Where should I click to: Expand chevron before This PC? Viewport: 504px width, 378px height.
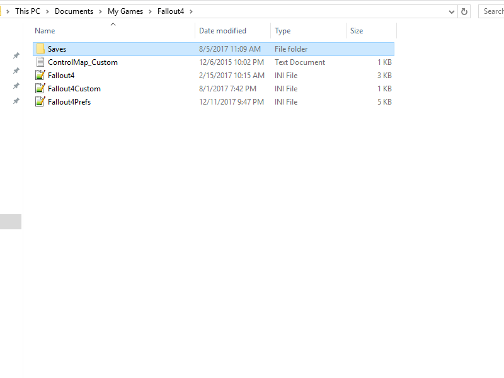(x=8, y=11)
